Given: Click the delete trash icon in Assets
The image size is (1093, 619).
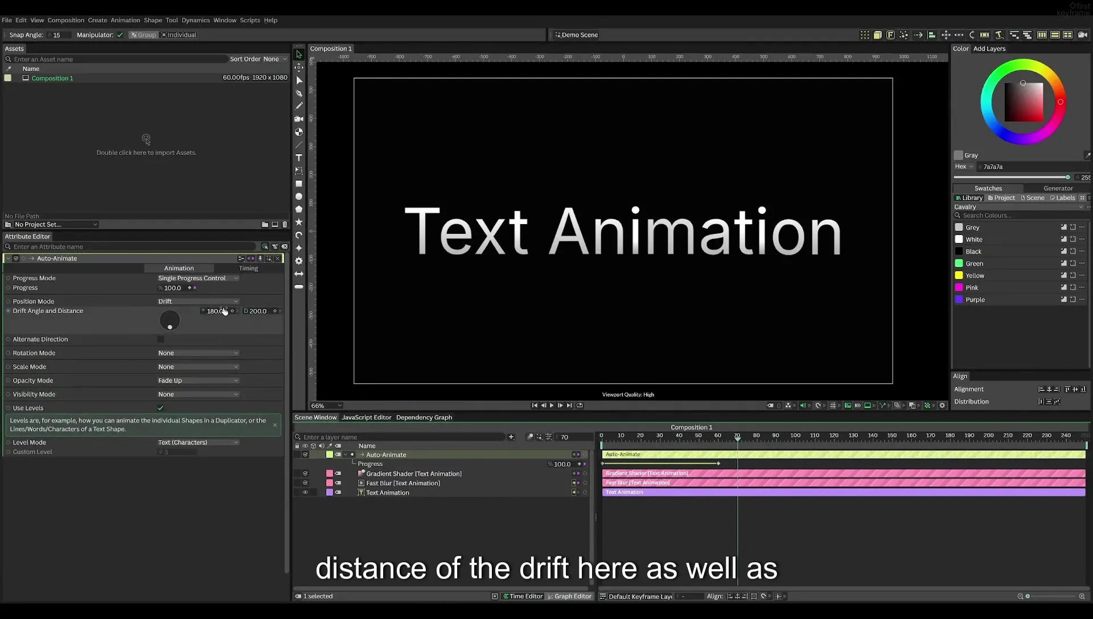Looking at the screenshot, I should coord(285,225).
